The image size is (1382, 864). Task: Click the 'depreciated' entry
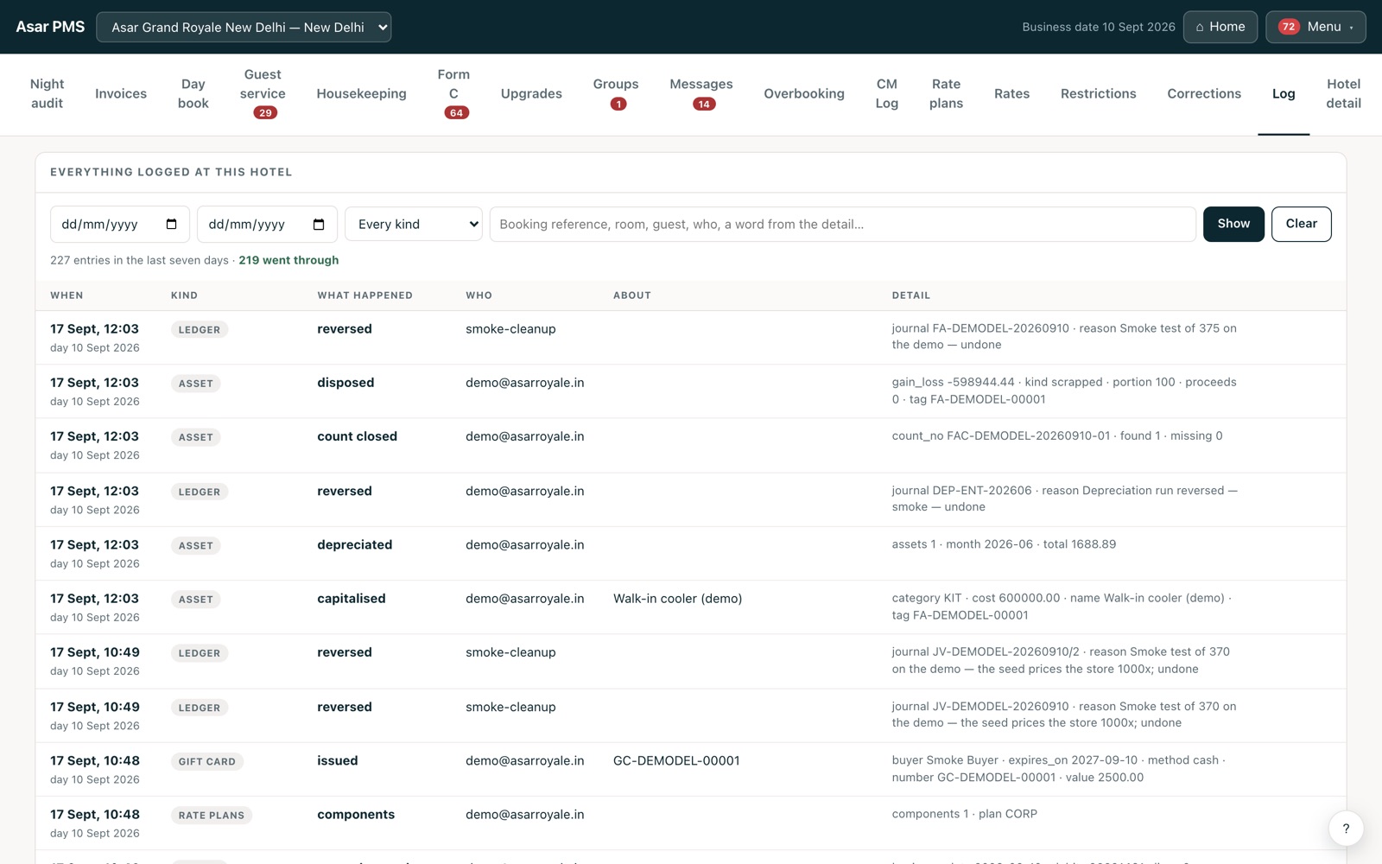tap(354, 544)
